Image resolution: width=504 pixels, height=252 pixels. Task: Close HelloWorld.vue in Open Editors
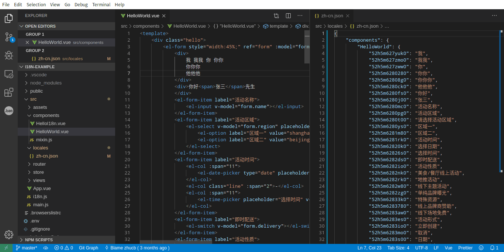(27, 42)
